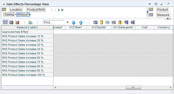Click Approved Halo Effect cell under 4121Beer*
Screen dimensions: 174x94
pos(76,32)
